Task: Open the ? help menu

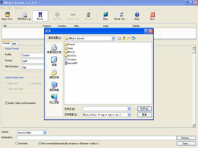Action: (26, 8)
